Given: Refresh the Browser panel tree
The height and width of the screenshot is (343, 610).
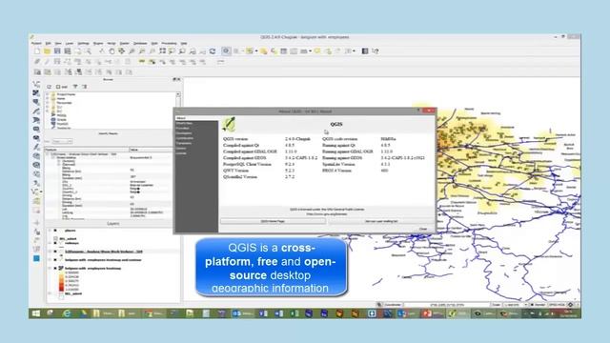Looking at the screenshot, I should [x=49, y=87].
